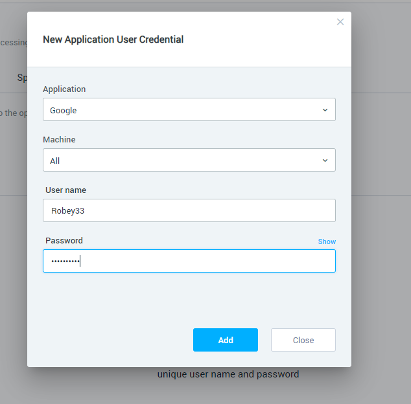Screen dimensions: 411x404
Task: Expand the Machine combo box showing All
Action: click(x=182, y=161)
